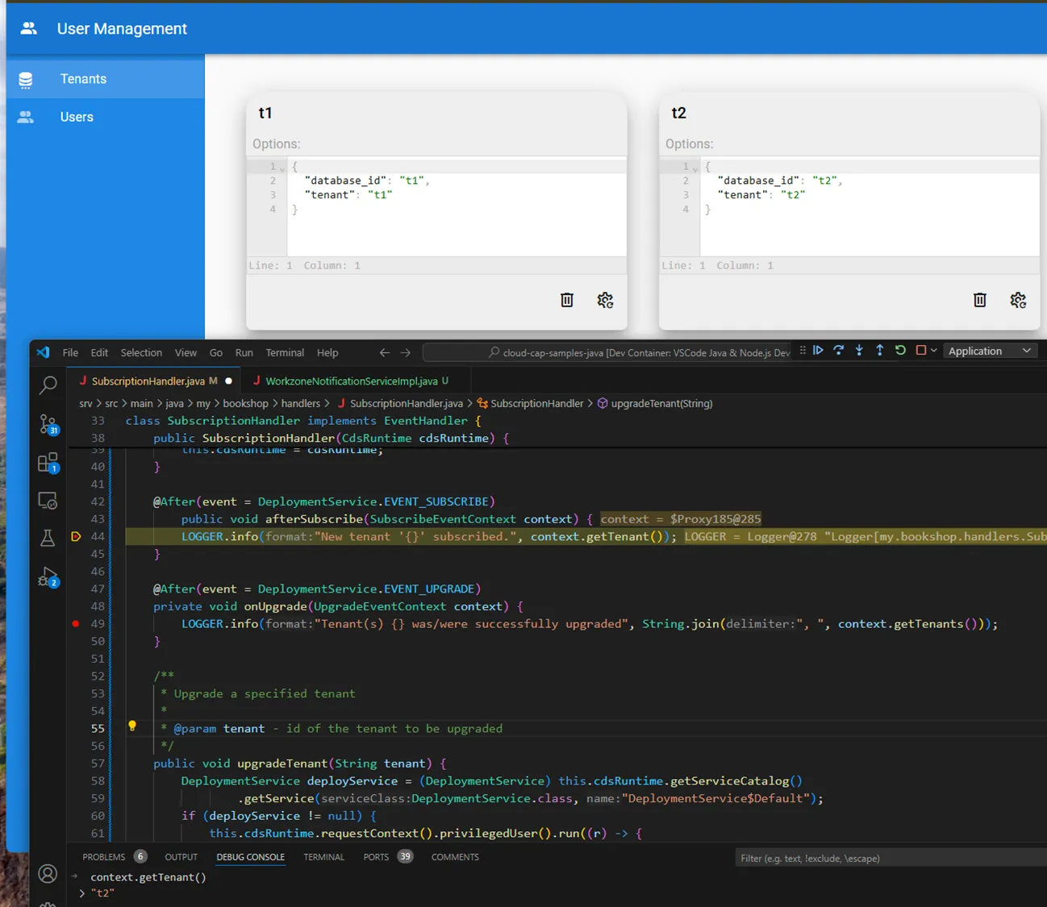Image resolution: width=1047 pixels, height=907 pixels.
Task: Expand the "t2" debug console result
Action: click(82, 893)
